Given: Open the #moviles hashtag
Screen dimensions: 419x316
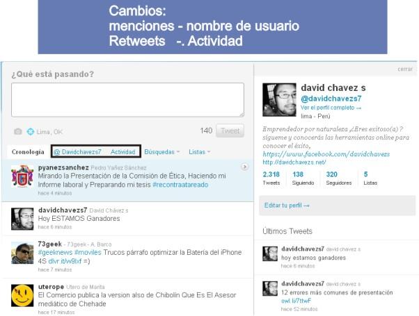Looking at the screenshot, I should (88, 252).
